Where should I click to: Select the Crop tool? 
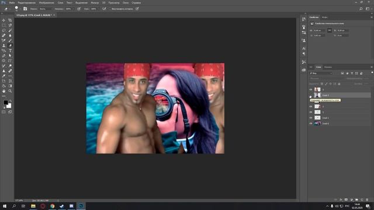10,20
